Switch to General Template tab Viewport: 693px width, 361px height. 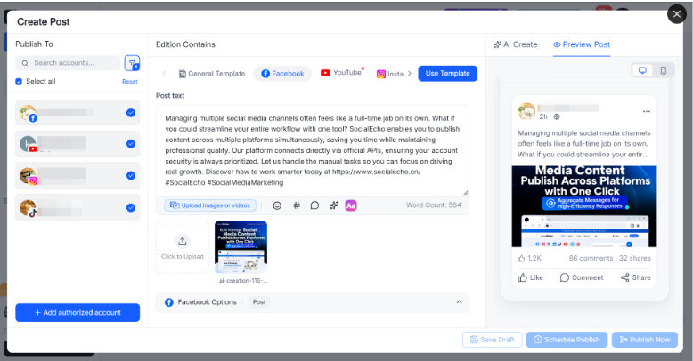(x=212, y=74)
